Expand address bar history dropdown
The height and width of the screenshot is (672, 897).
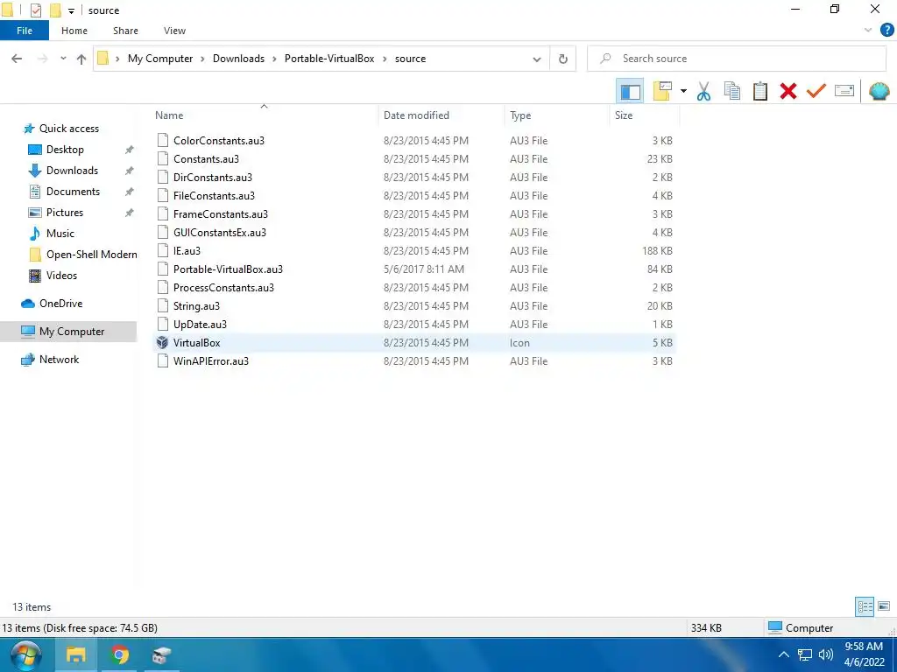coord(537,59)
